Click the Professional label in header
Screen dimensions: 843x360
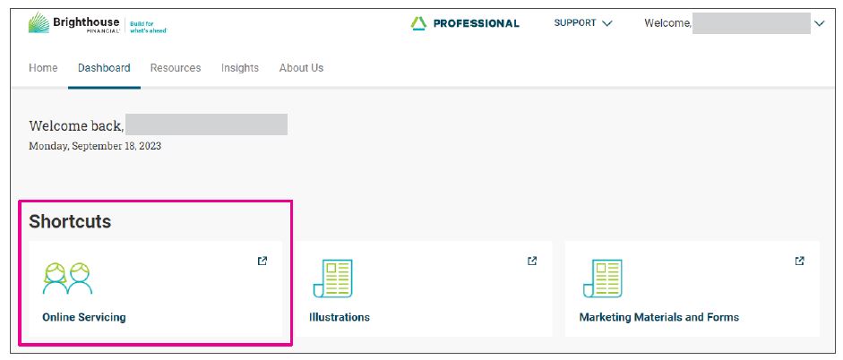pos(476,23)
